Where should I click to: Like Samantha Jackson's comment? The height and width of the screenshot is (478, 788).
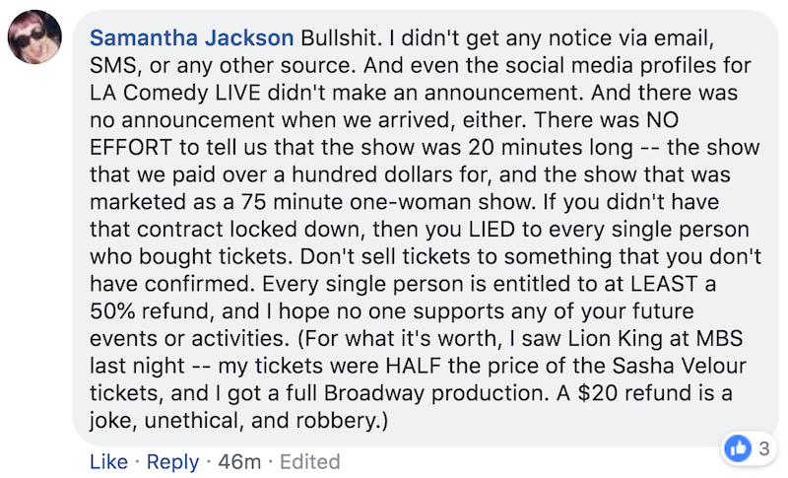[108, 461]
